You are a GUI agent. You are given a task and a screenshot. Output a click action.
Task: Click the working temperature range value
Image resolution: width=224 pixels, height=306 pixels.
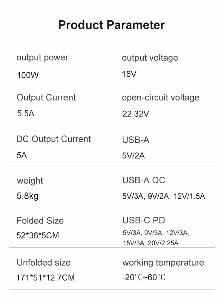click(x=144, y=277)
